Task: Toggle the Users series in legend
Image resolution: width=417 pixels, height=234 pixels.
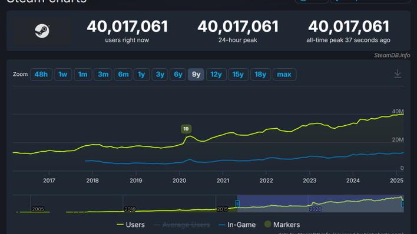Action: coord(131,225)
